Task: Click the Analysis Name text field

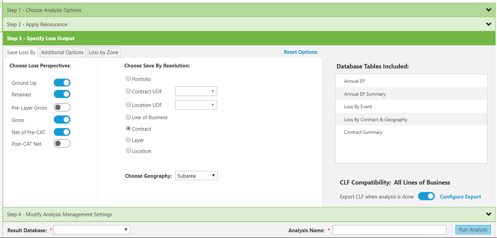Action: (389, 230)
